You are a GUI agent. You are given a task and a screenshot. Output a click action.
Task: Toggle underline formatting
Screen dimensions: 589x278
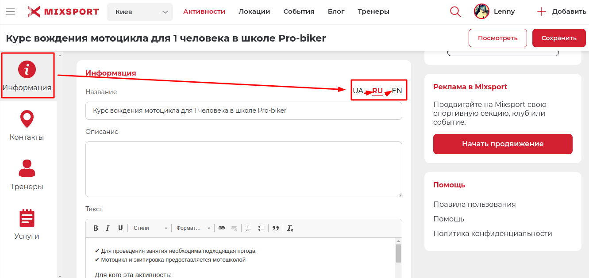click(x=120, y=228)
